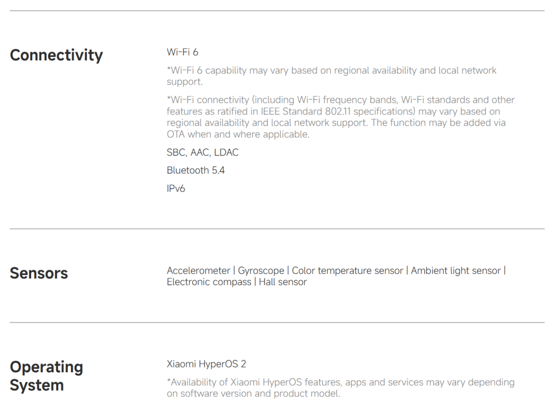Screen dimensions: 557x418
Task: Click the Operating System section heading
Action: [x=46, y=376]
